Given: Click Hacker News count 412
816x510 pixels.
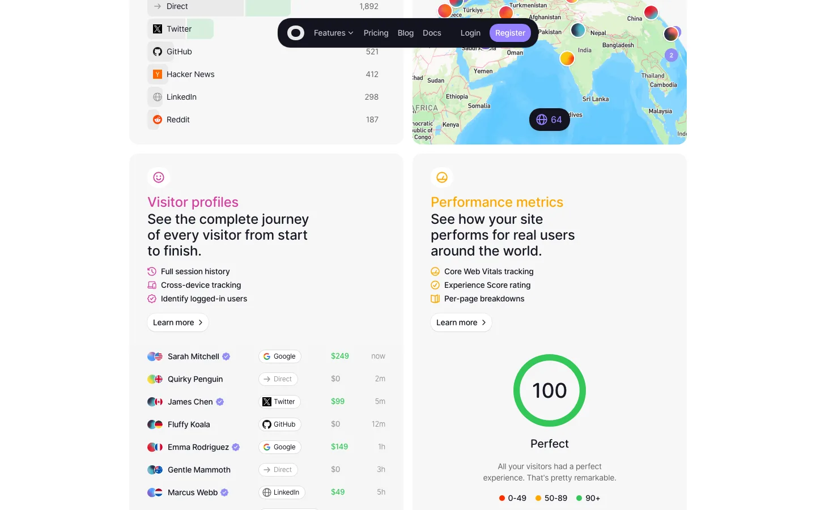Looking at the screenshot, I should point(372,74).
